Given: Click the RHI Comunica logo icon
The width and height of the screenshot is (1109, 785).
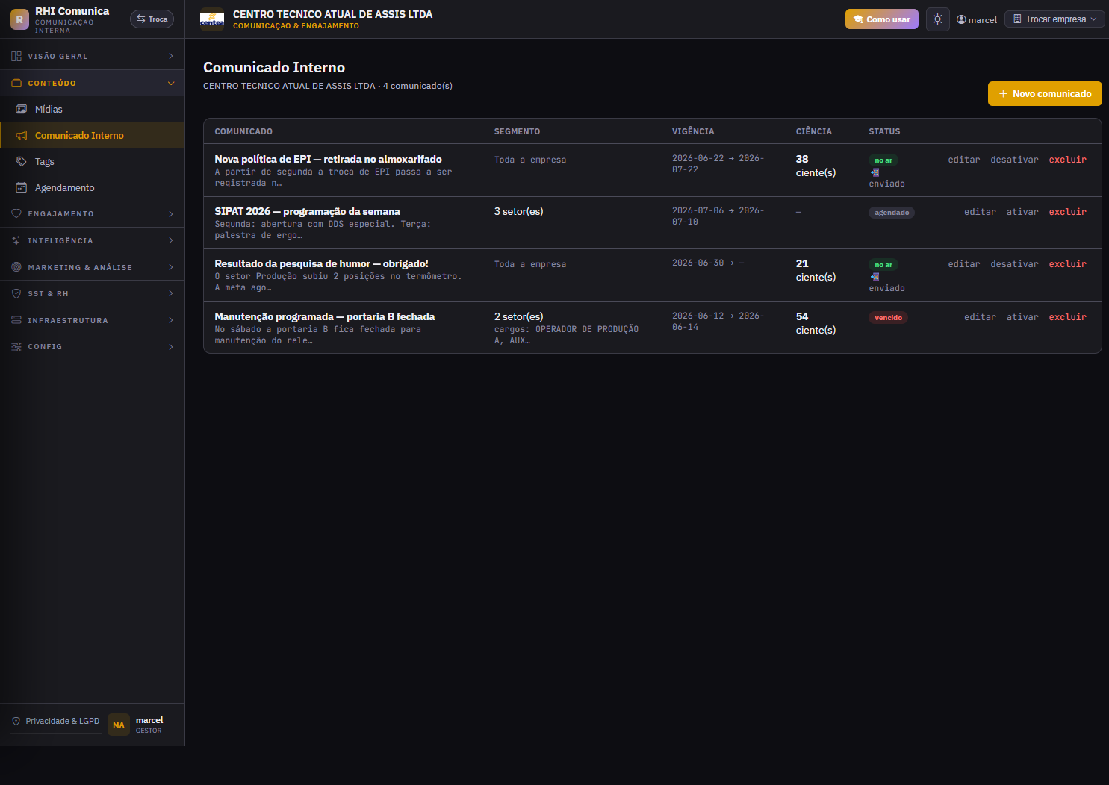Looking at the screenshot, I should [19, 19].
